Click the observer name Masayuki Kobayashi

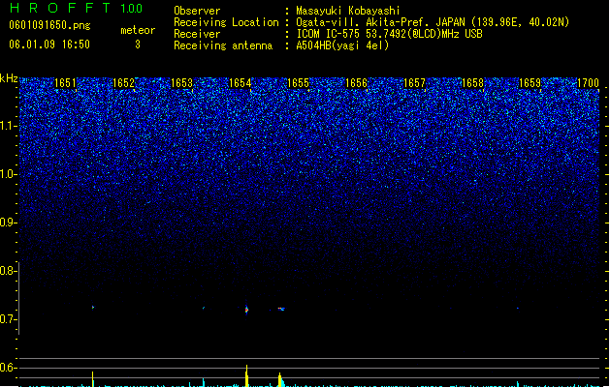coord(348,11)
